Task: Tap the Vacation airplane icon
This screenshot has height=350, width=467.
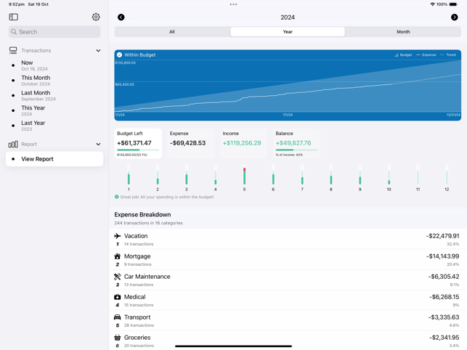Action: (118, 236)
